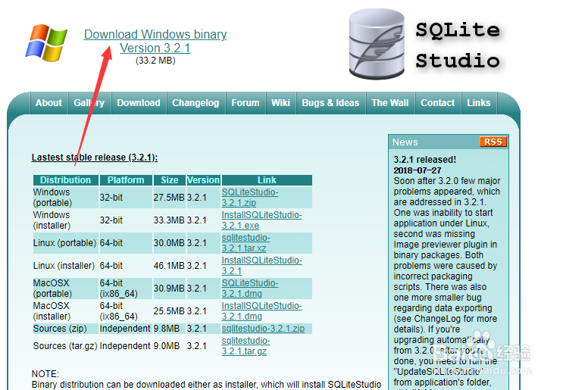Viewport: 563px width, 390px height.
Task: Open the Changelog menu item
Action: click(x=195, y=103)
